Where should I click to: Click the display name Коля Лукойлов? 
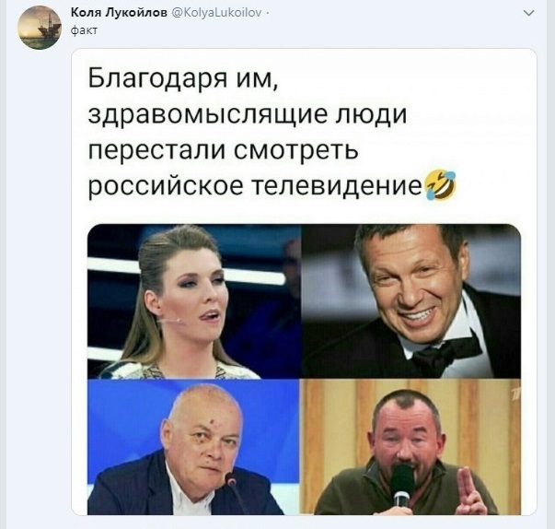click(x=119, y=13)
